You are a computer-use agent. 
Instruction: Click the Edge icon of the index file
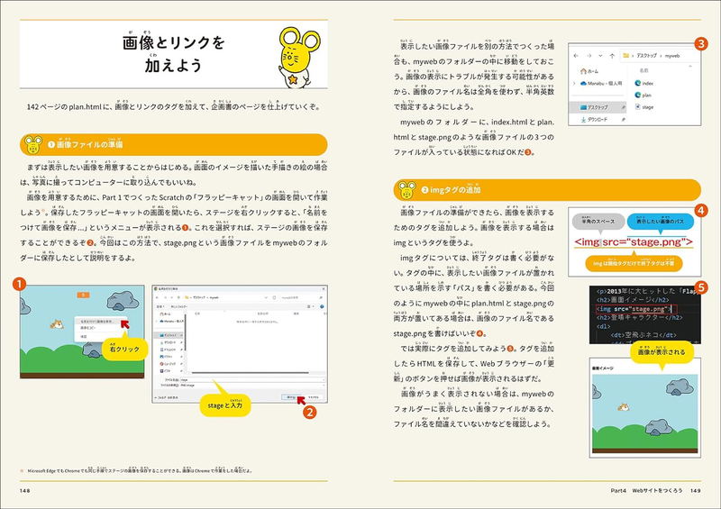click(x=638, y=83)
